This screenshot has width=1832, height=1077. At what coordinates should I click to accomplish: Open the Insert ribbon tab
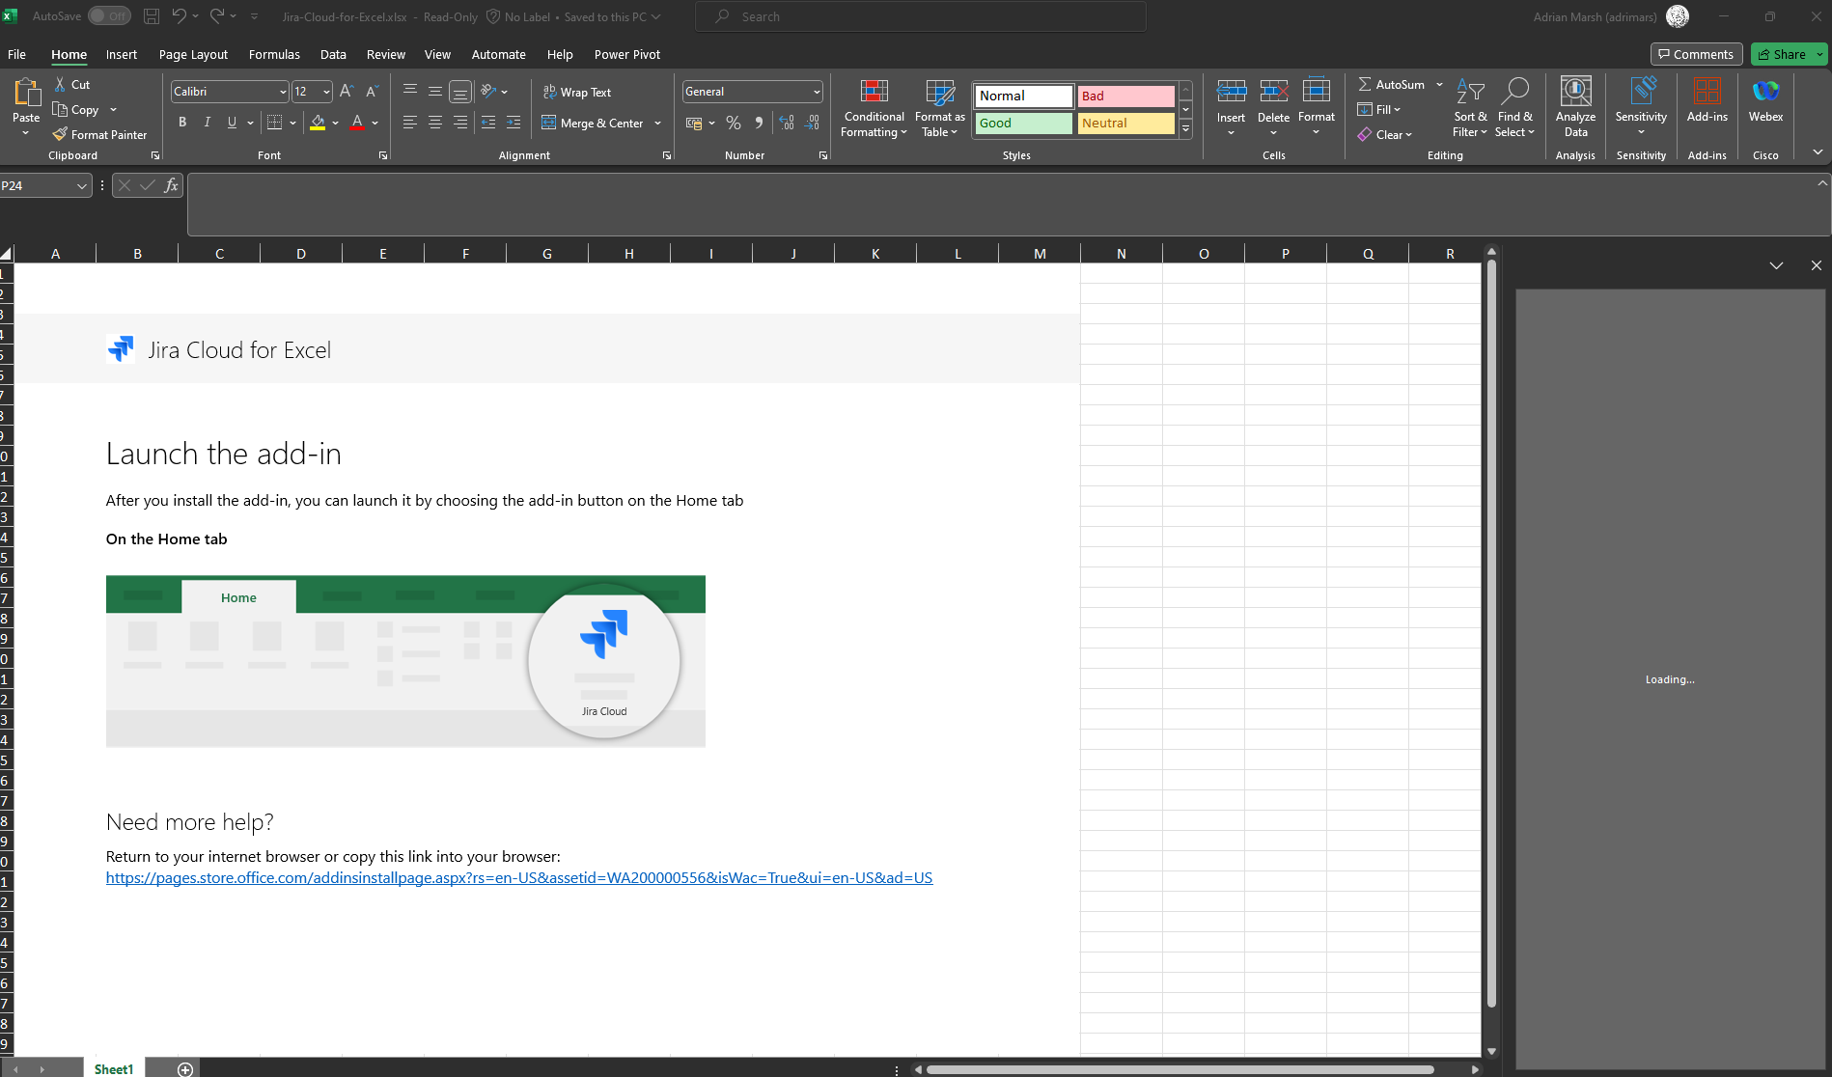click(122, 54)
